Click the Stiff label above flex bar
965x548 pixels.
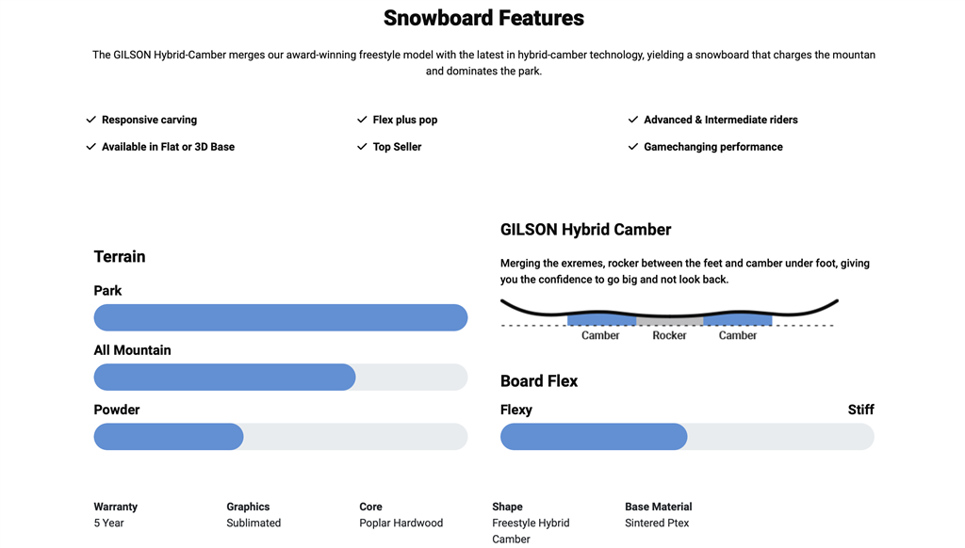[860, 410]
